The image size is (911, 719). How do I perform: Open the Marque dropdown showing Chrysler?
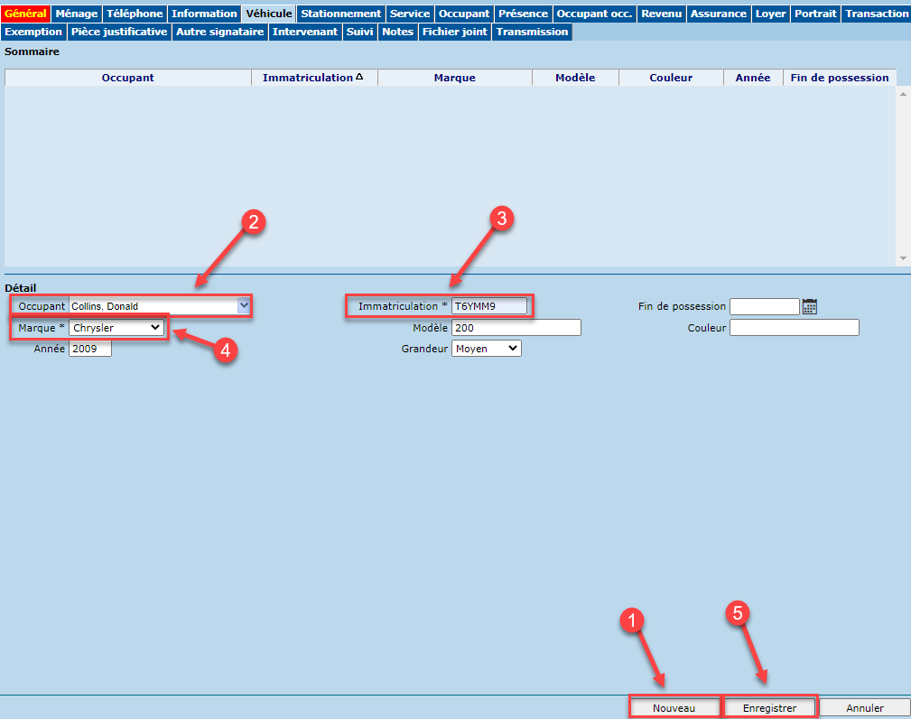pos(117,328)
